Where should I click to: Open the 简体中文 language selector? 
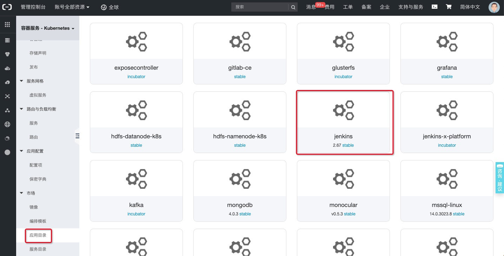pos(470,7)
